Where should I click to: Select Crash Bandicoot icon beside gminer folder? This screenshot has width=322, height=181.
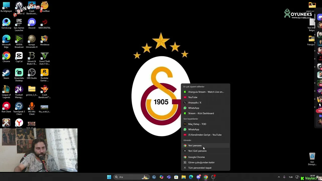(45, 92)
